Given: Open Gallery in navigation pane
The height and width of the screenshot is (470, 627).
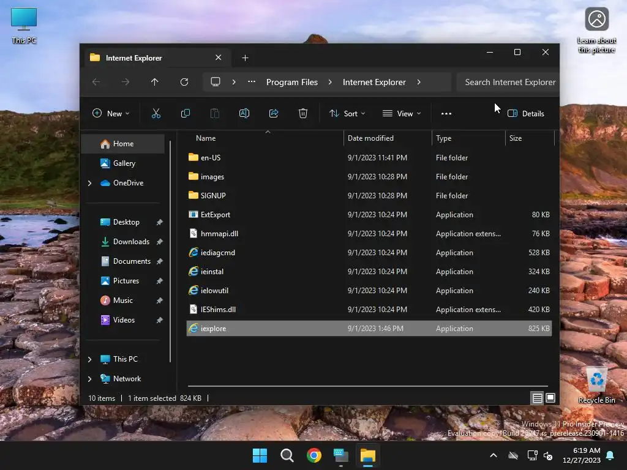Looking at the screenshot, I should (x=123, y=163).
